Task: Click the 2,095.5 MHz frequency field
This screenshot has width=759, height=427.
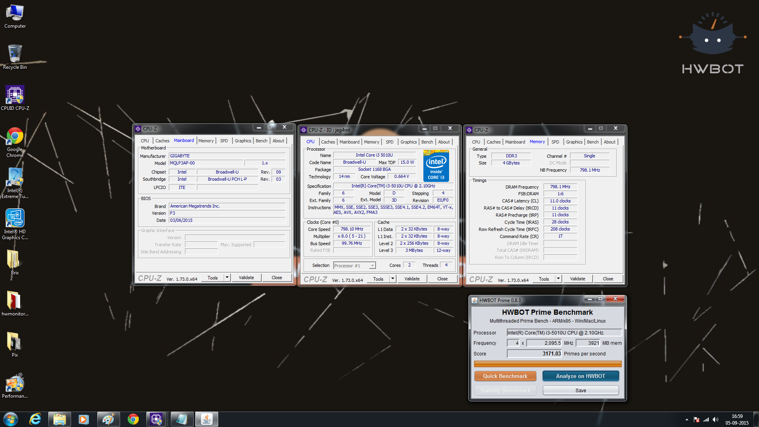Action: click(x=544, y=343)
